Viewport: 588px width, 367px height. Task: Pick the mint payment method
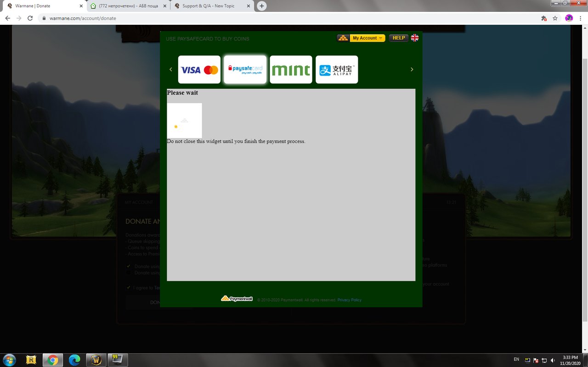coord(291,70)
